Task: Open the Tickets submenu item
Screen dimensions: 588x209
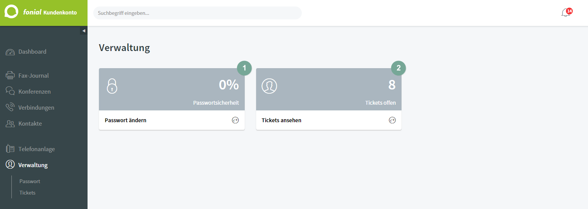Action: (x=27, y=193)
